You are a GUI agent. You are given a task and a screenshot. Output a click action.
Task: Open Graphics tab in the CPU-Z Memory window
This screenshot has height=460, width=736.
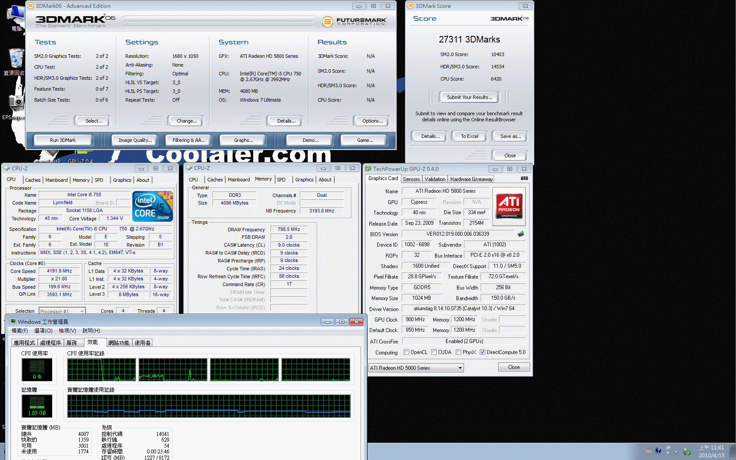(x=304, y=180)
